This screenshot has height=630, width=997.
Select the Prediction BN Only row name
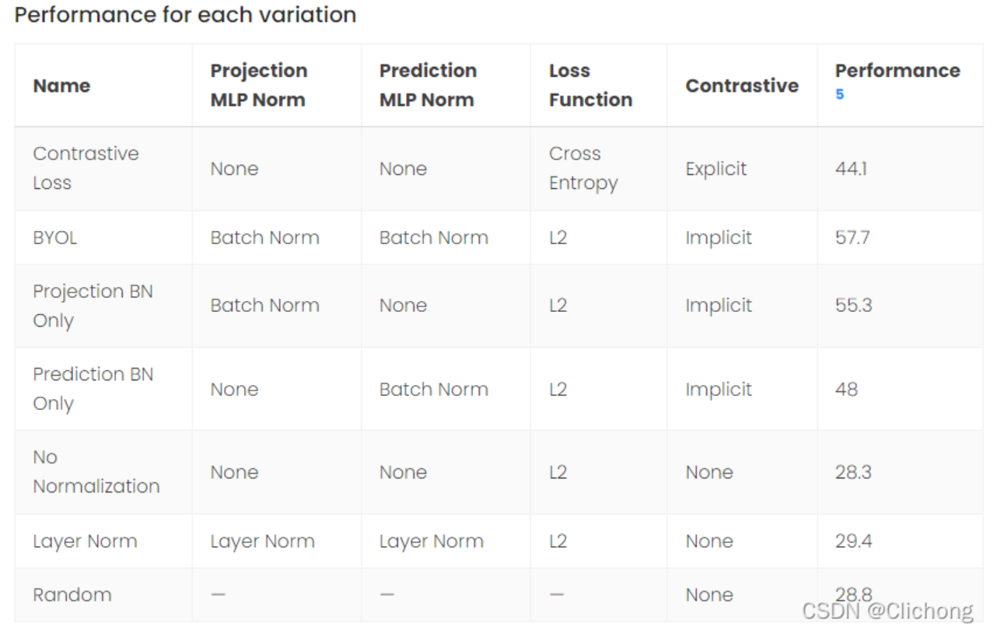93,389
